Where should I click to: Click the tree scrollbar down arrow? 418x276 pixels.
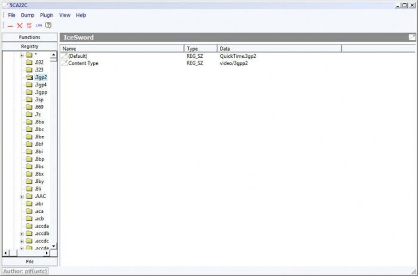[54, 246]
